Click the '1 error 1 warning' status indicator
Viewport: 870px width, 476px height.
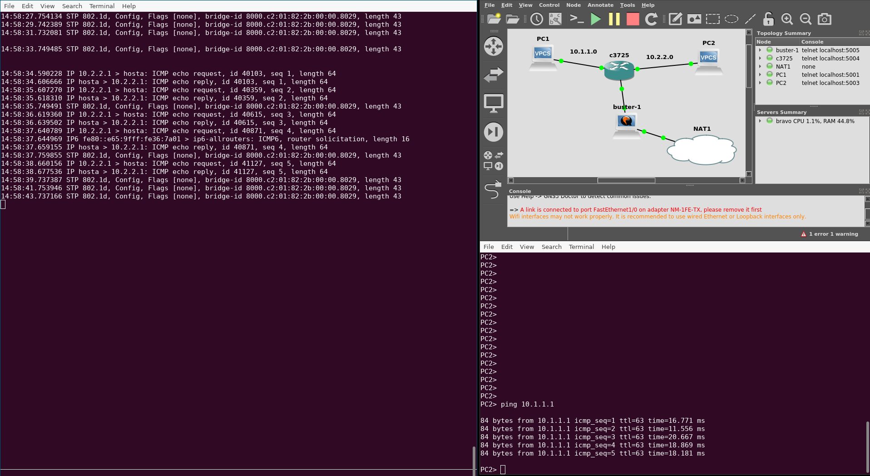click(830, 234)
